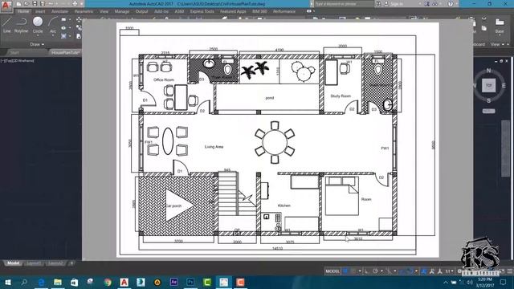Select the Line tool
This screenshot has width=514, height=289.
click(7, 25)
